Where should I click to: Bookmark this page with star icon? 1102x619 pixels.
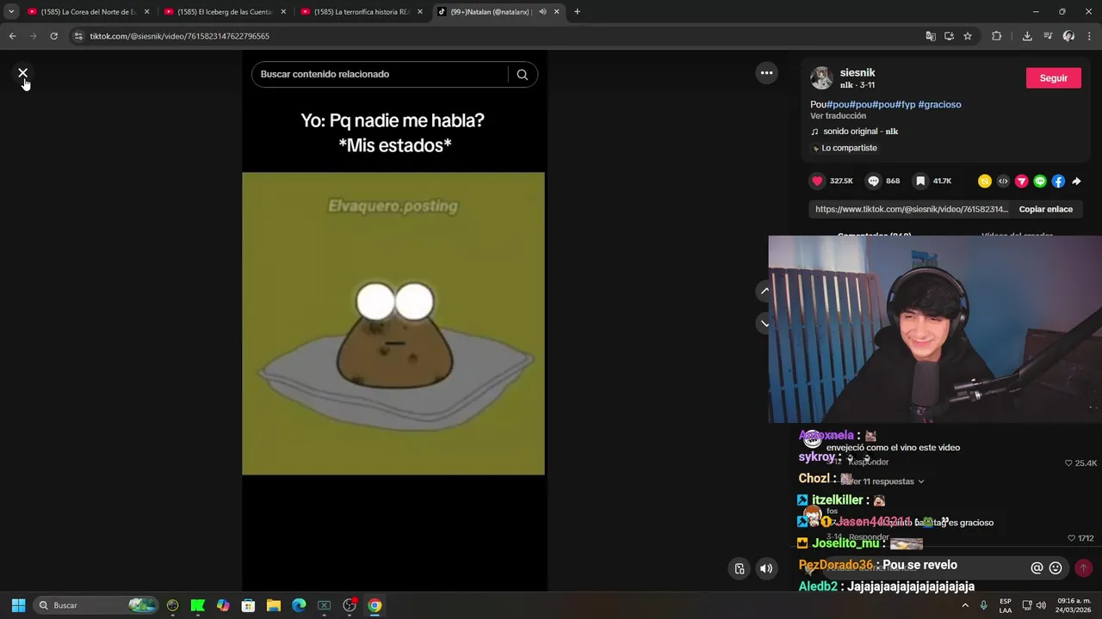point(968,36)
